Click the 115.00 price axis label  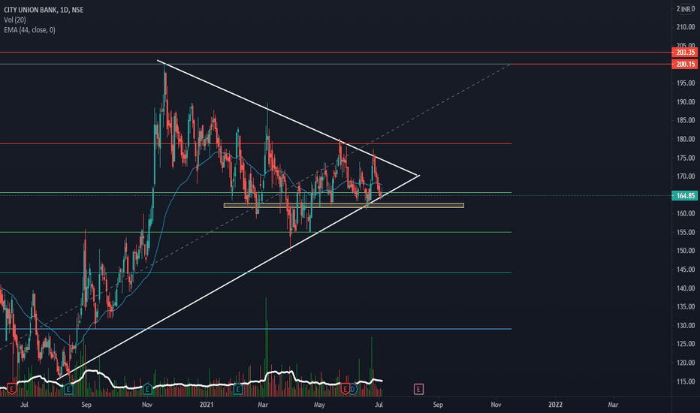[x=685, y=381]
